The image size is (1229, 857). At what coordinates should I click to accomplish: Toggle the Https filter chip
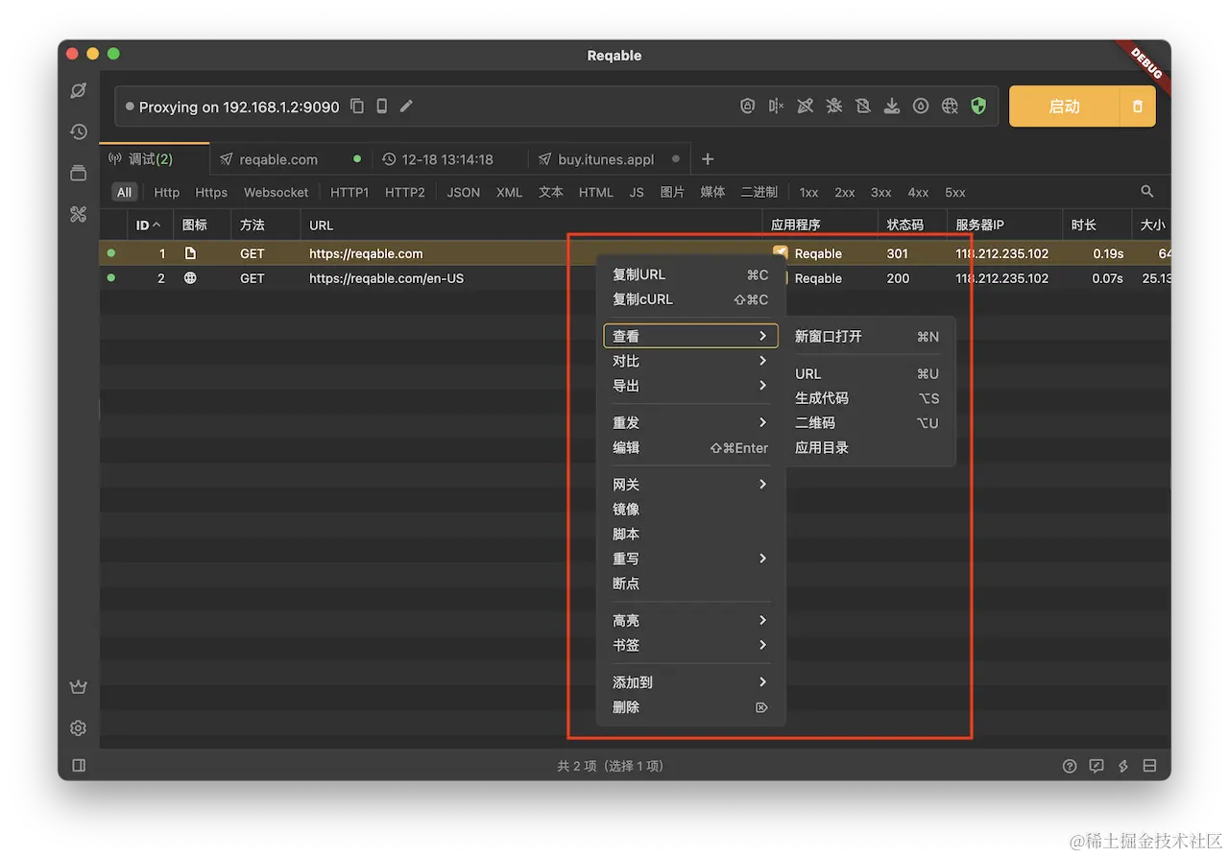point(211,192)
